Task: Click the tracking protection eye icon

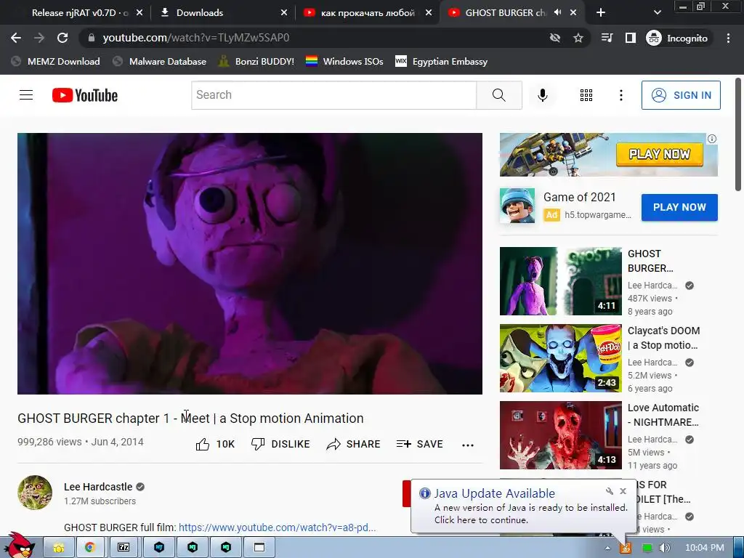Action: click(554, 38)
